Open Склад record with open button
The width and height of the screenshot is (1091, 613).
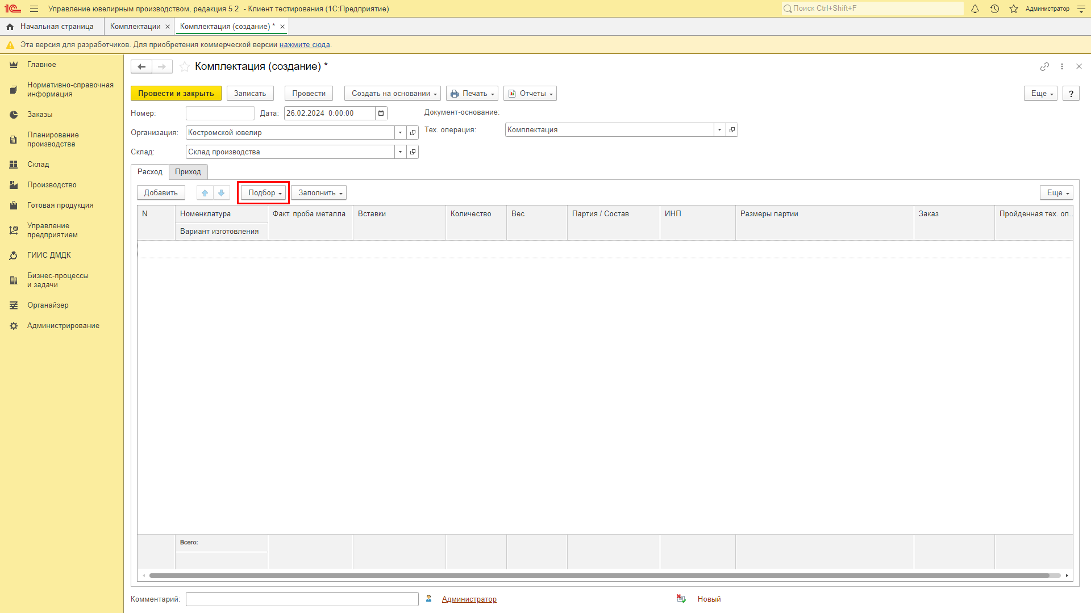[x=413, y=152]
